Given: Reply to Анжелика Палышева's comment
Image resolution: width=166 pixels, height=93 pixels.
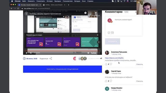Looking at the screenshot, I should 140,64.
